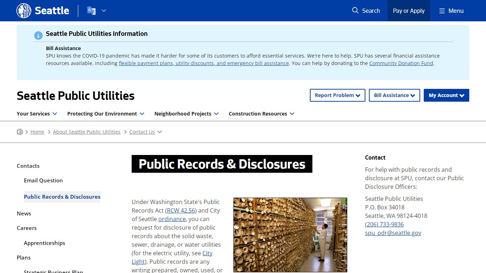Select Public Records & Disclosures sidebar item
Image resolution: width=486 pixels, height=273 pixels.
click(x=62, y=197)
